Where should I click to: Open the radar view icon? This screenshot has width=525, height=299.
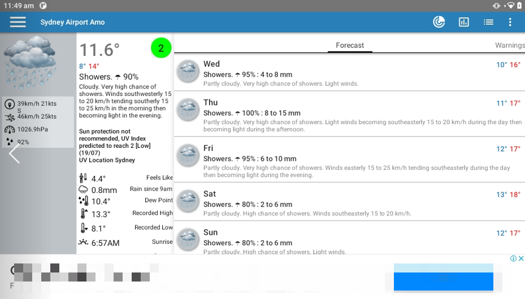(x=439, y=22)
